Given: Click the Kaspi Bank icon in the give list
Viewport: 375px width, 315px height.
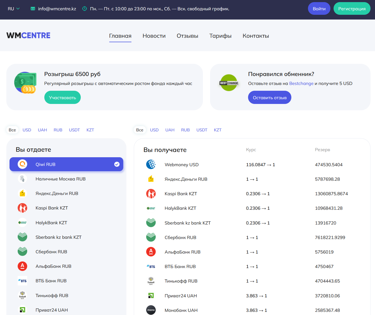Looking at the screenshot, I should (x=22, y=208).
